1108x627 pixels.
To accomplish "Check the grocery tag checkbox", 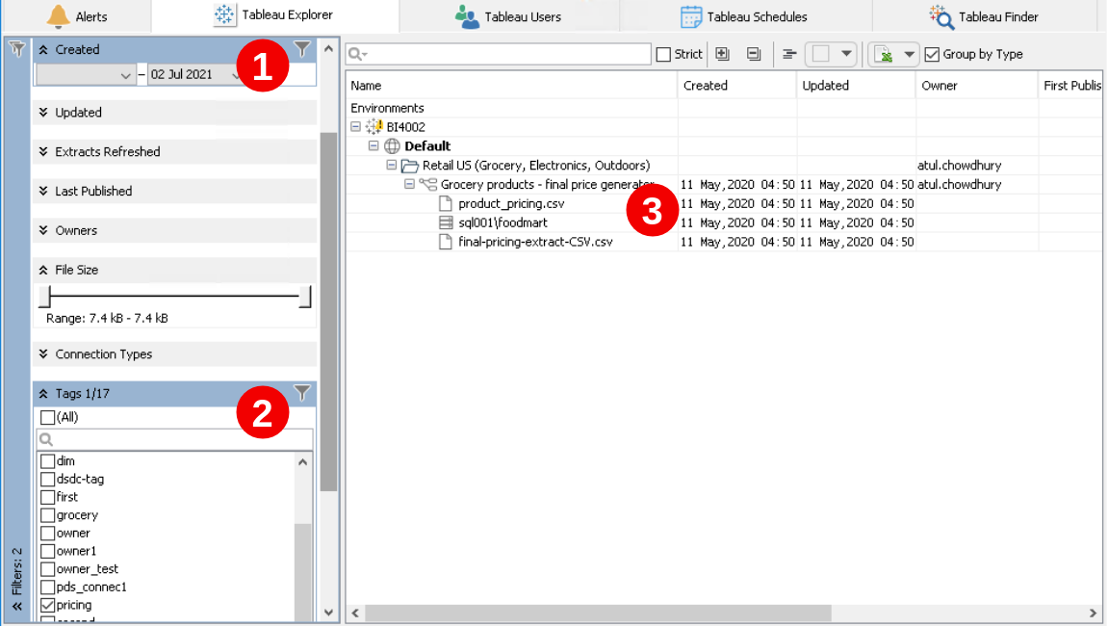I will [x=47, y=515].
